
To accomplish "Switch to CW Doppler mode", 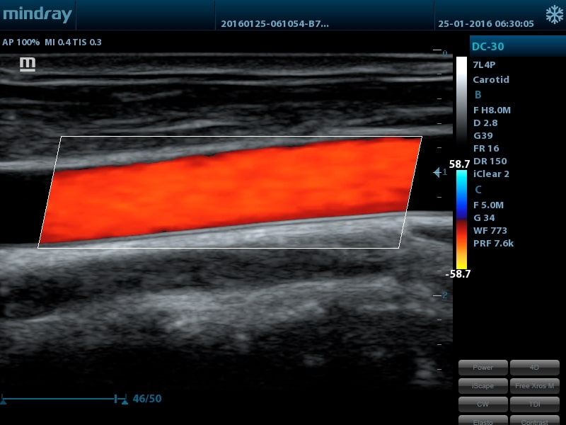I will coord(483,404).
